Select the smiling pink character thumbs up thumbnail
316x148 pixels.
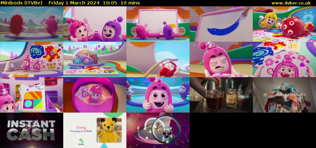pos(158,95)
